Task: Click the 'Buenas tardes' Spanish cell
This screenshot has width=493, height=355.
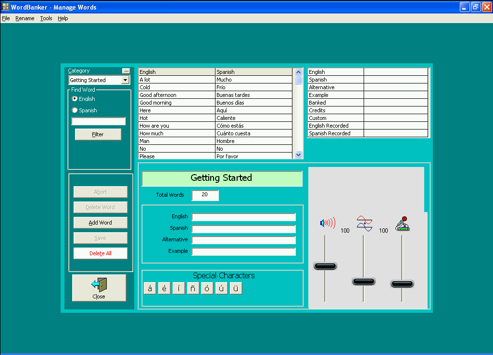Action: 254,95
